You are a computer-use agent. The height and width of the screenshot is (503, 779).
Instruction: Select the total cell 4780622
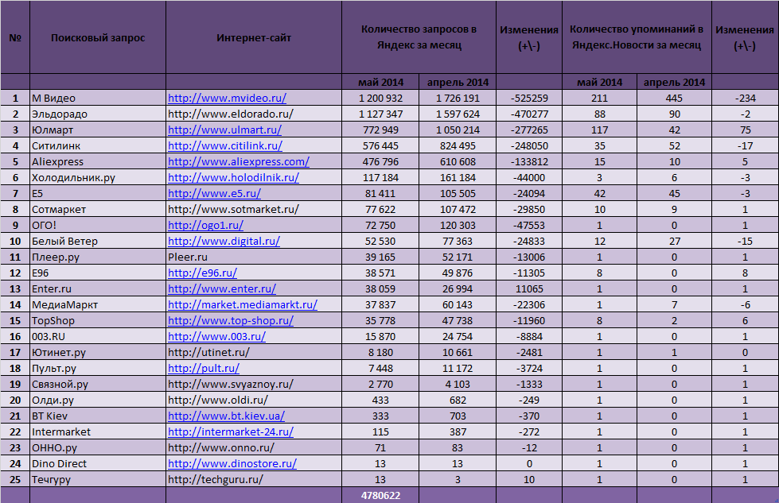coord(380,495)
